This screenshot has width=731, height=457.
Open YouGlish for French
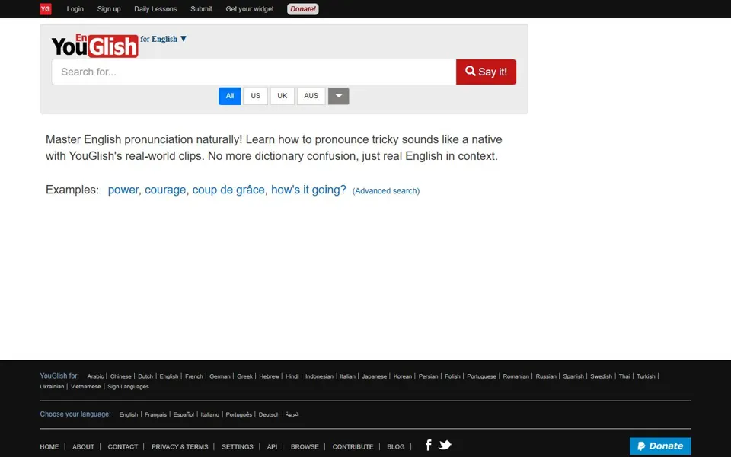[x=194, y=376]
